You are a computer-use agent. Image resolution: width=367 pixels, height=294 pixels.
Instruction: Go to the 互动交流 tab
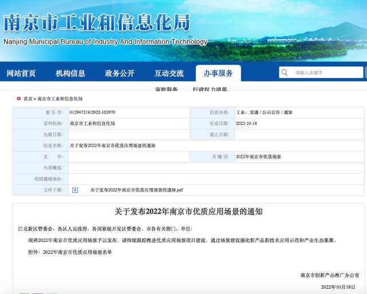(169, 73)
